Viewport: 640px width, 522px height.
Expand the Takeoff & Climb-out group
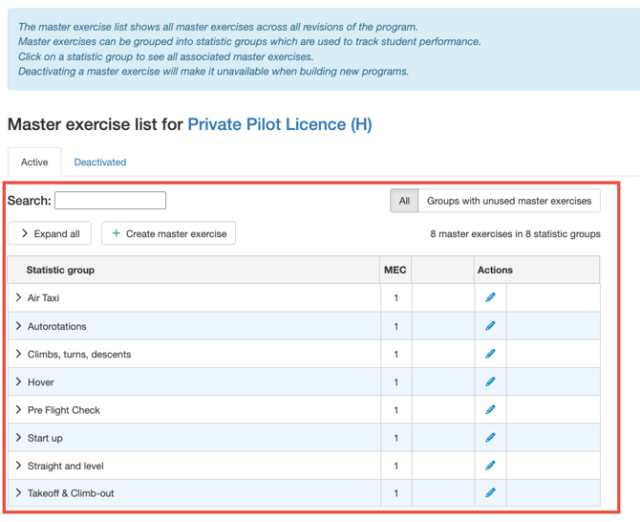19,493
